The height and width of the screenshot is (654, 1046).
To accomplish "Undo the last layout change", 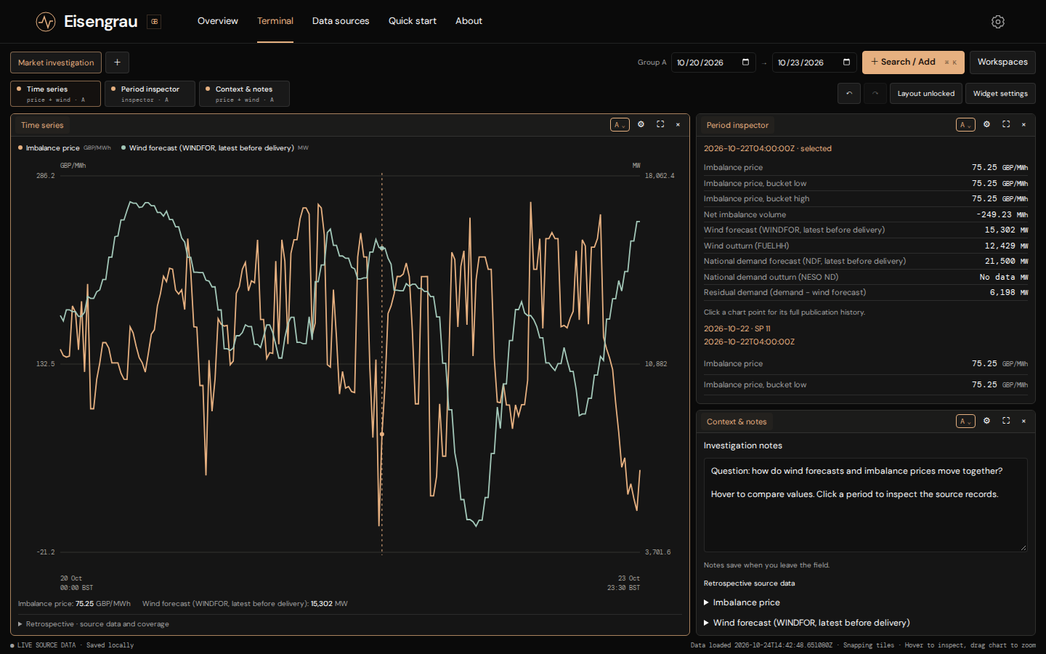I will (849, 93).
